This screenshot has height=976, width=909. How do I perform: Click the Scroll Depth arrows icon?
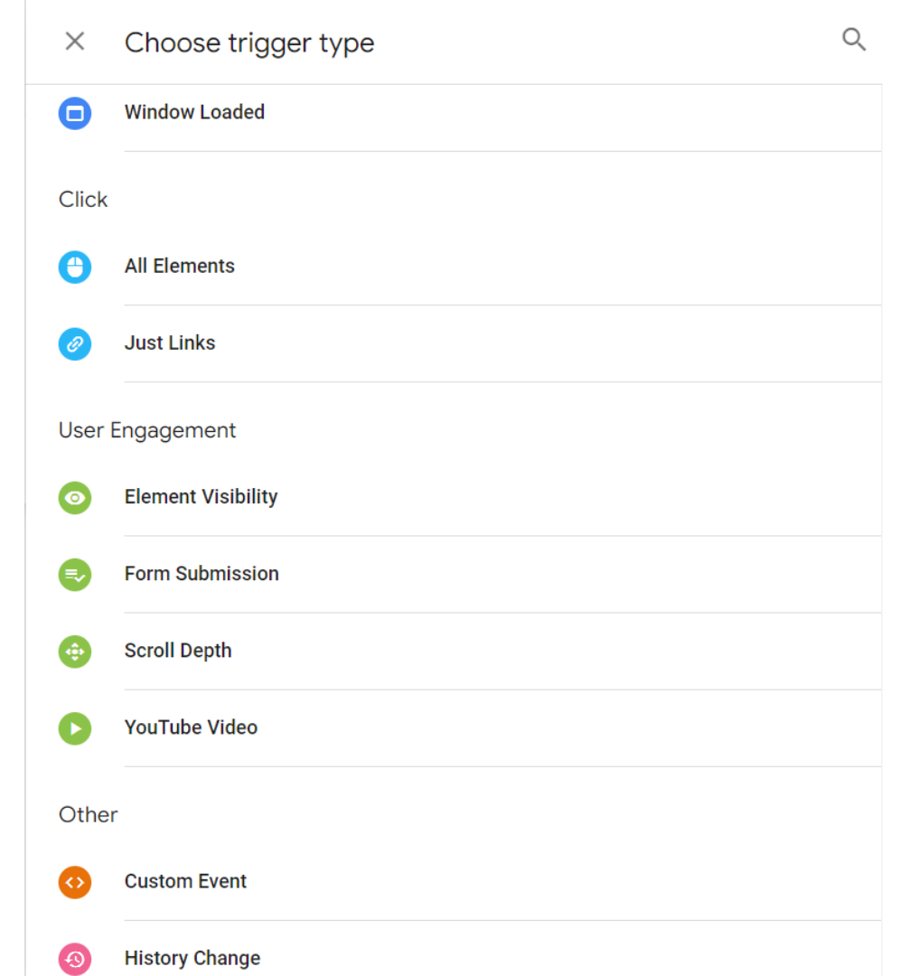pos(75,652)
